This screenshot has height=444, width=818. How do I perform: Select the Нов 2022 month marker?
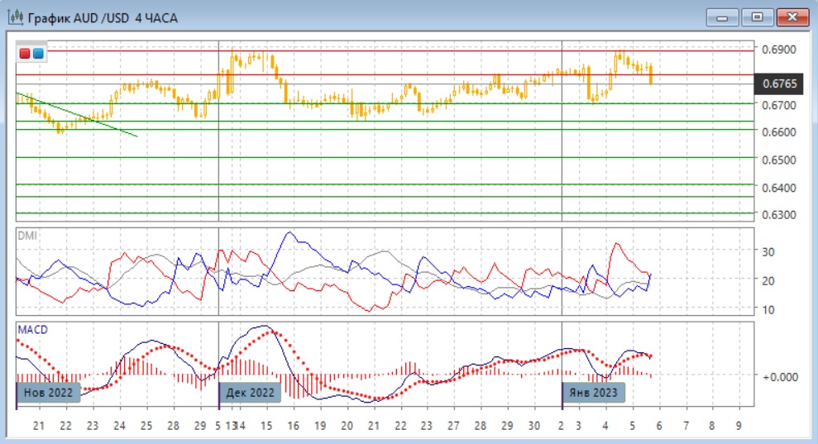48,392
